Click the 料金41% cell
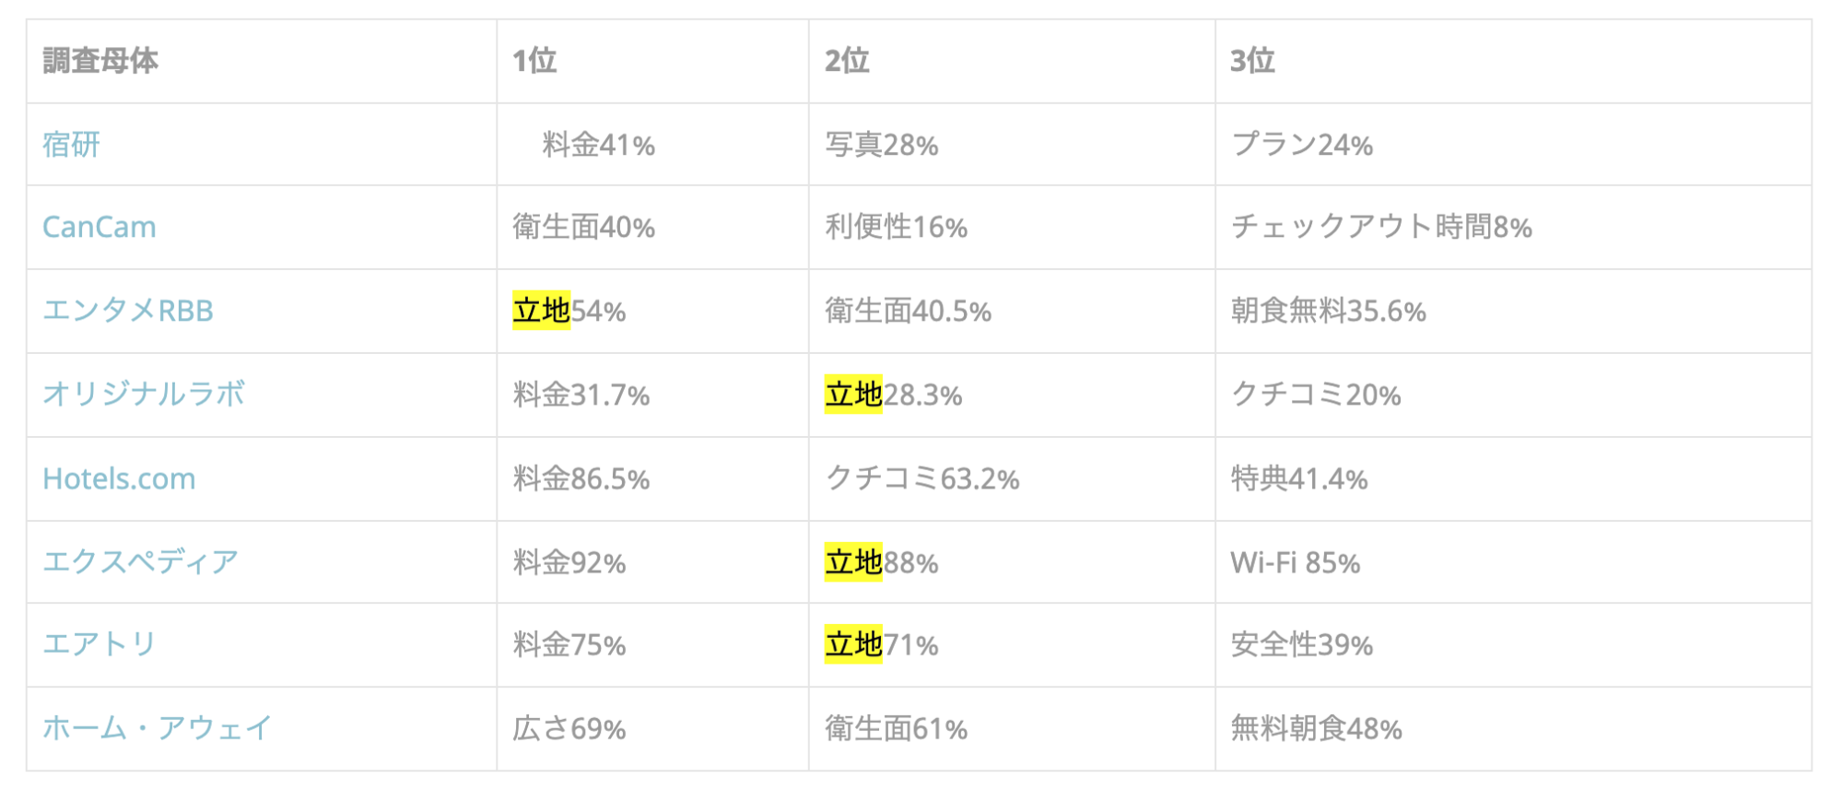This screenshot has height=790, width=1842. (598, 145)
